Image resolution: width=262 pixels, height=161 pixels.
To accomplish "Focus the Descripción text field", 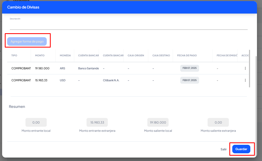I will (128, 26).
